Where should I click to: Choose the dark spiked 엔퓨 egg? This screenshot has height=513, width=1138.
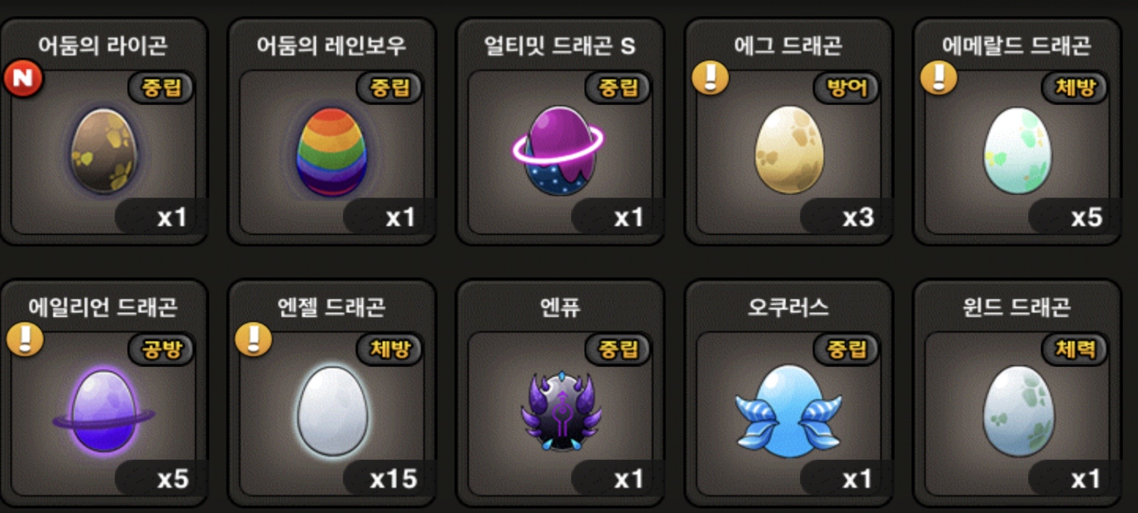561,411
